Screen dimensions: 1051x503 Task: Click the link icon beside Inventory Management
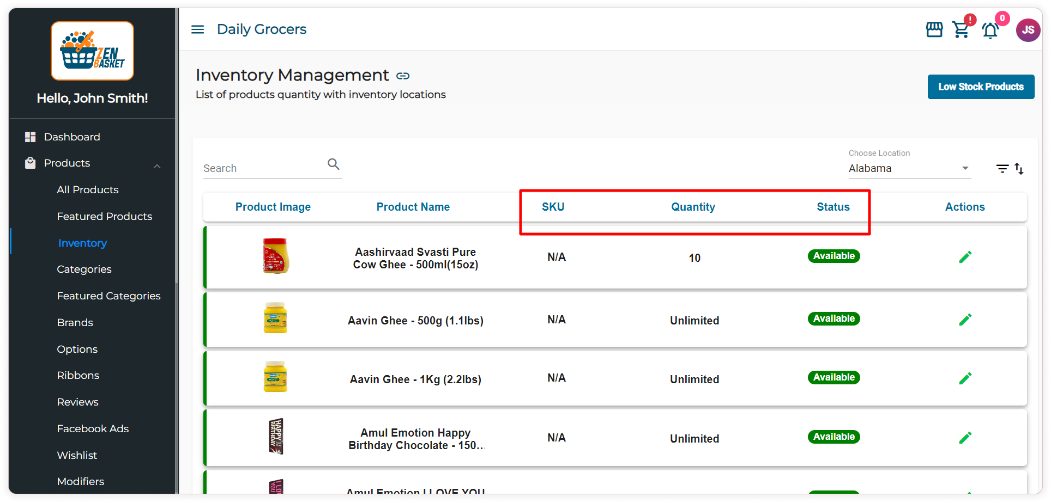[403, 76]
